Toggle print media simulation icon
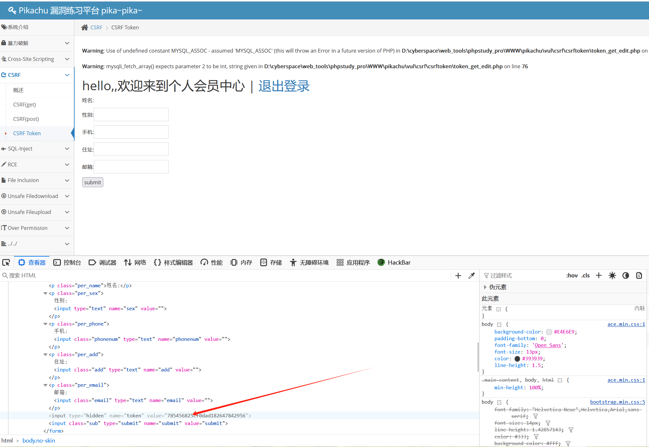This screenshot has width=649, height=447. pos(639,275)
